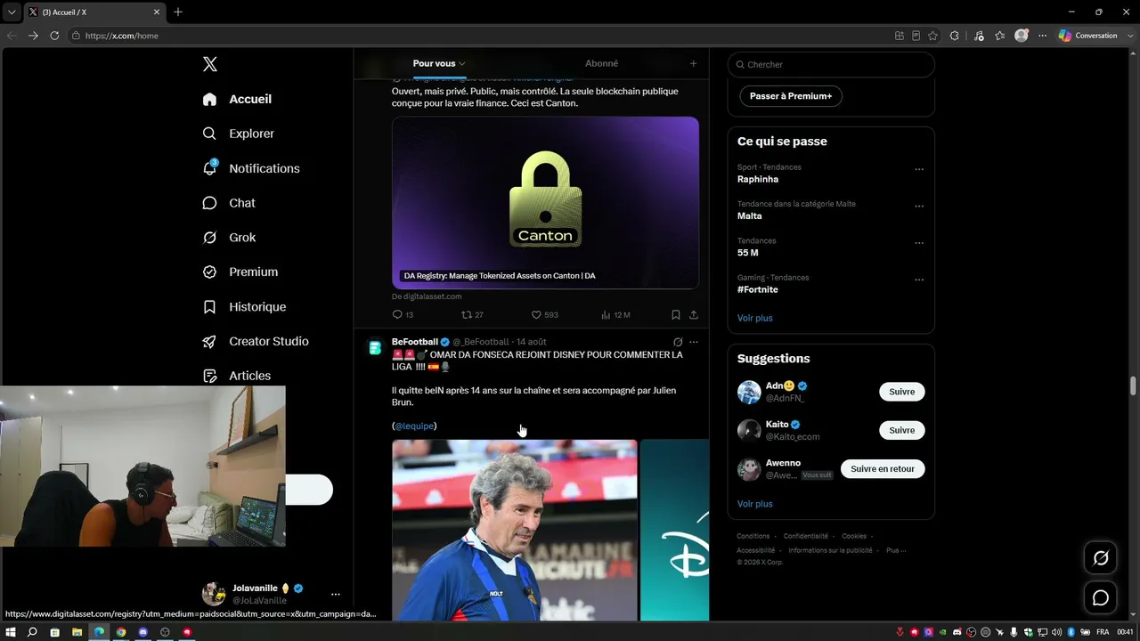Open more options for the Raphinha trend
Viewport: 1140px width, 641px height.
919,169
